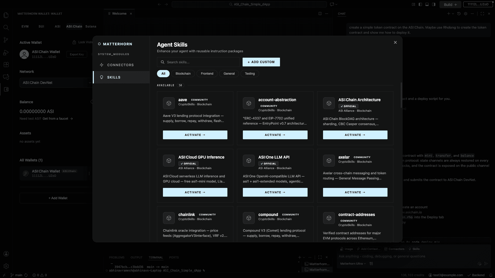This screenshot has height=278, width=495.
Task: Click the axelar skill cube icon
Action: point(329,161)
